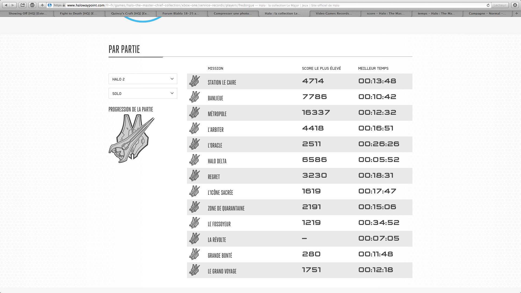Select the Zone de Quarantaine mission row
This screenshot has width=521, height=293.
tap(299, 207)
